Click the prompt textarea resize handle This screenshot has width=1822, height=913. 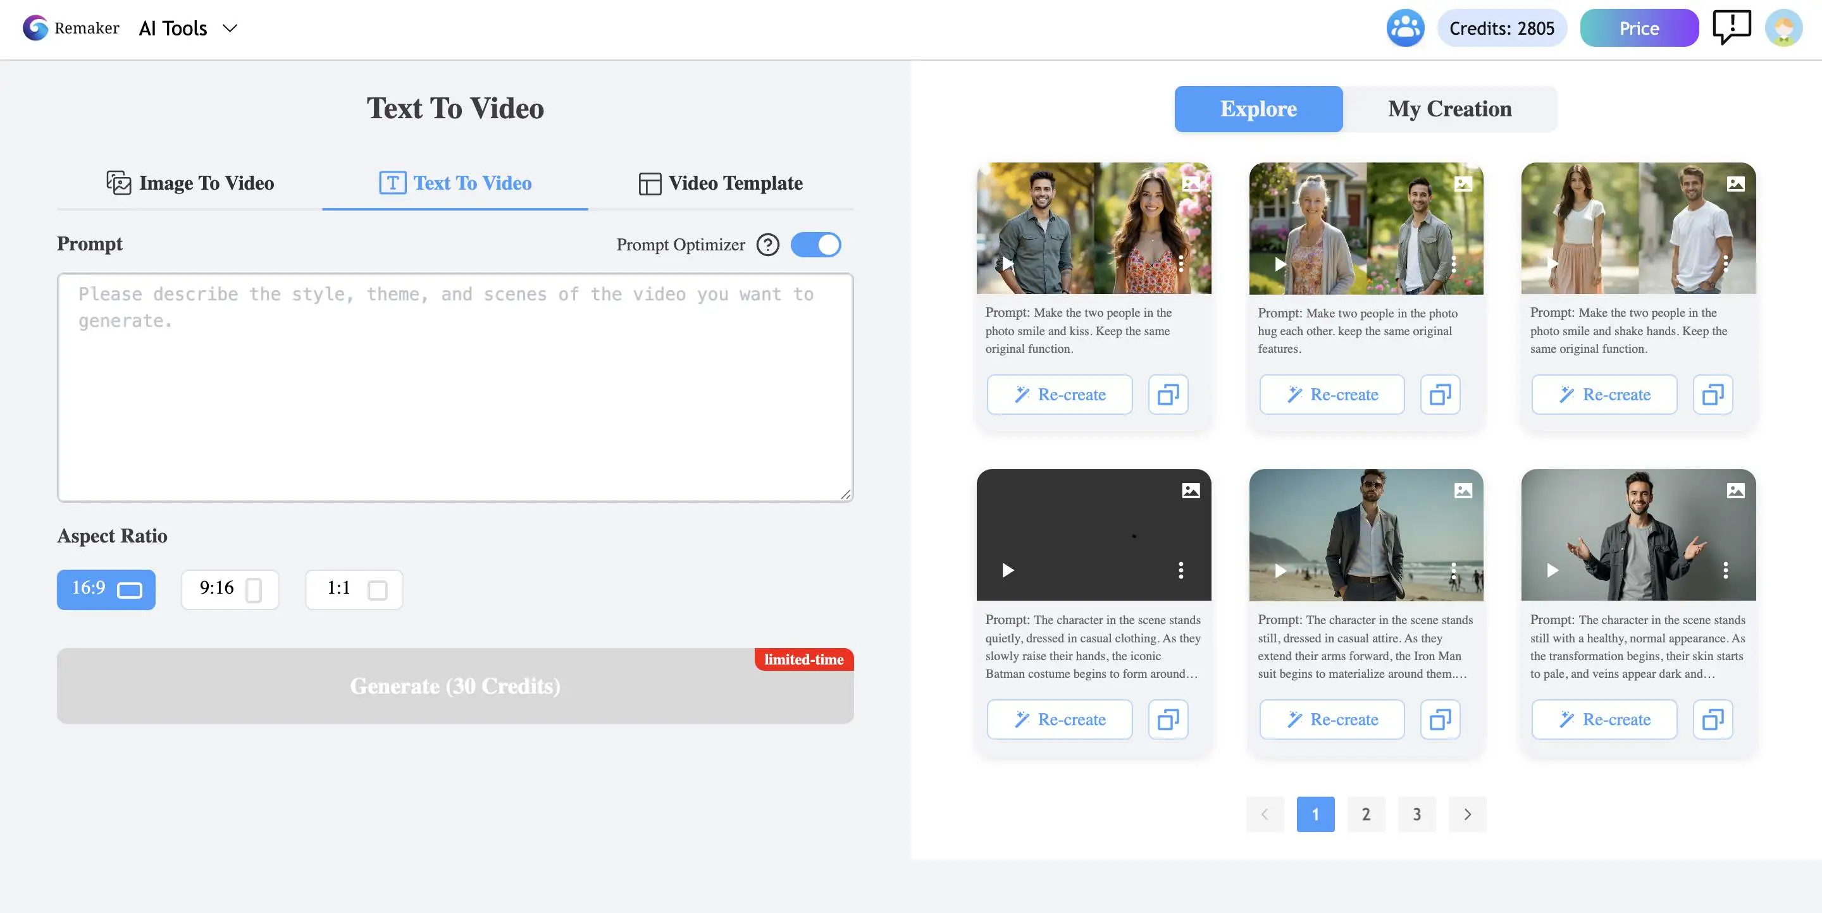[846, 494]
